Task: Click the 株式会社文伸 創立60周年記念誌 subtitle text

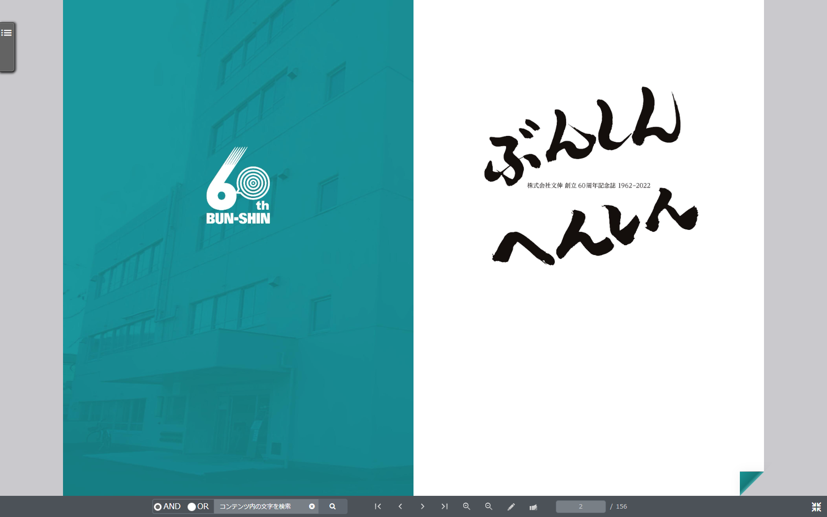Action: (x=589, y=186)
